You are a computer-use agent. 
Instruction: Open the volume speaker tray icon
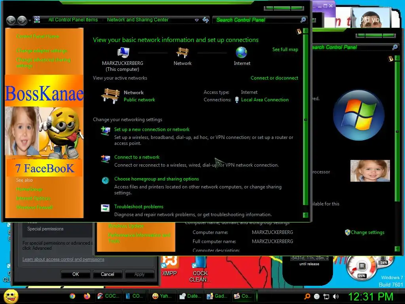336,297
